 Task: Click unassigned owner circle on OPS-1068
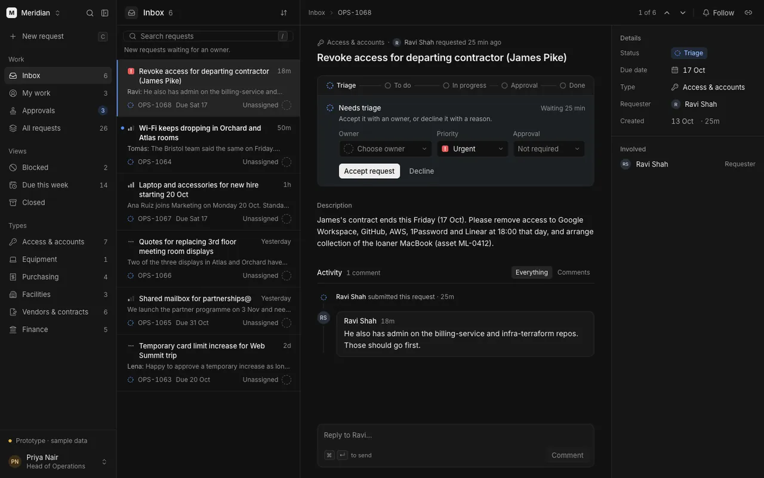[286, 105]
